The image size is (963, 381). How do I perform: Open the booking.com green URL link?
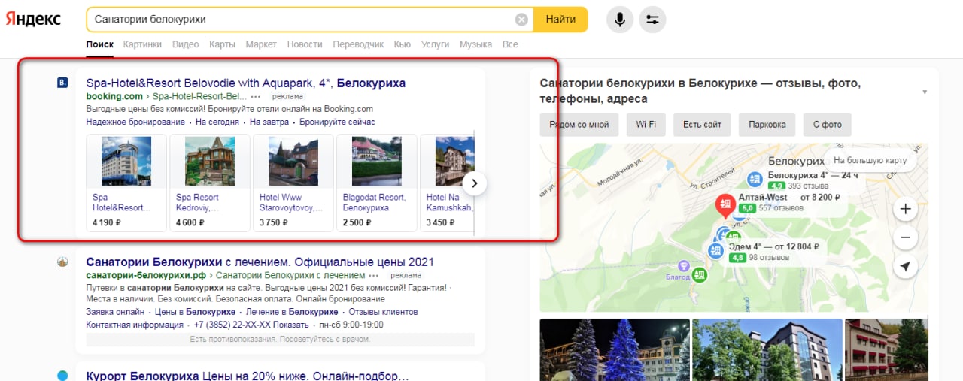[114, 96]
